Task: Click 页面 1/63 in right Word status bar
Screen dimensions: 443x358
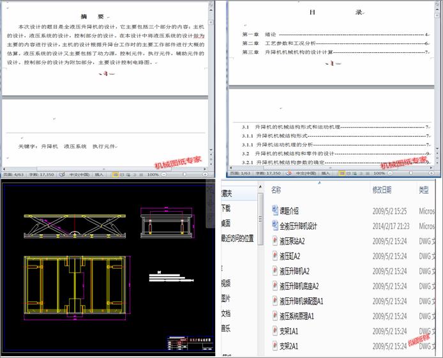Action: pyautogui.click(x=240, y=173)
